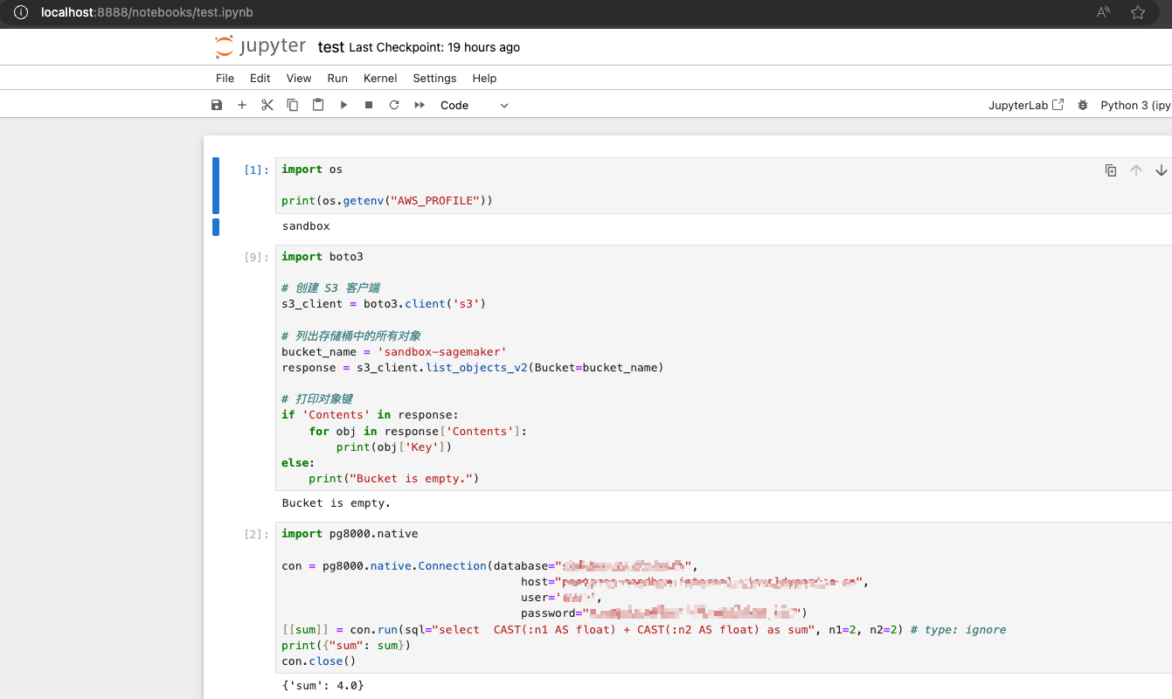Interrupt the kernel with the stop icon
Screen dimensions: 1172x699
[369, 105]
